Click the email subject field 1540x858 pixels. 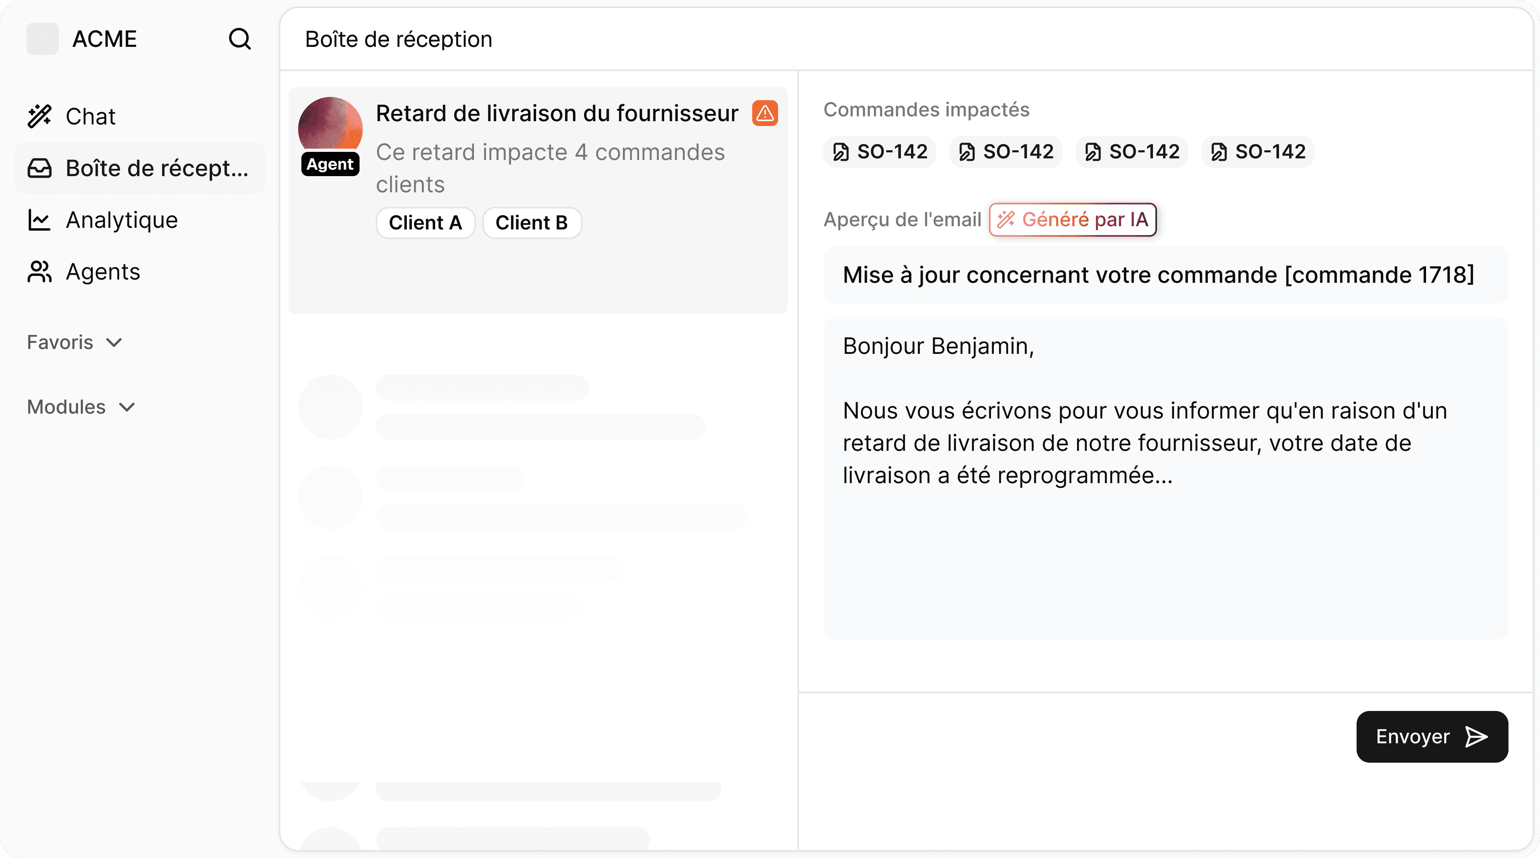[1158, 275]
